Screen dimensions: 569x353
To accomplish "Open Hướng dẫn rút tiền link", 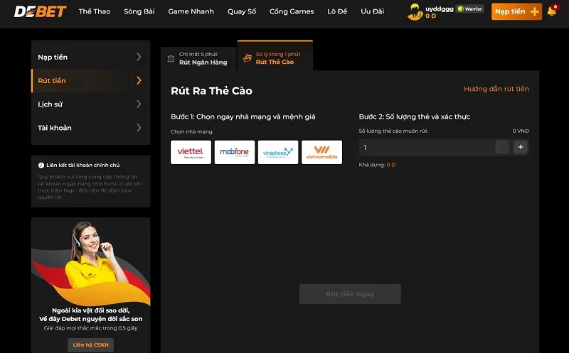I will (496, 89).
